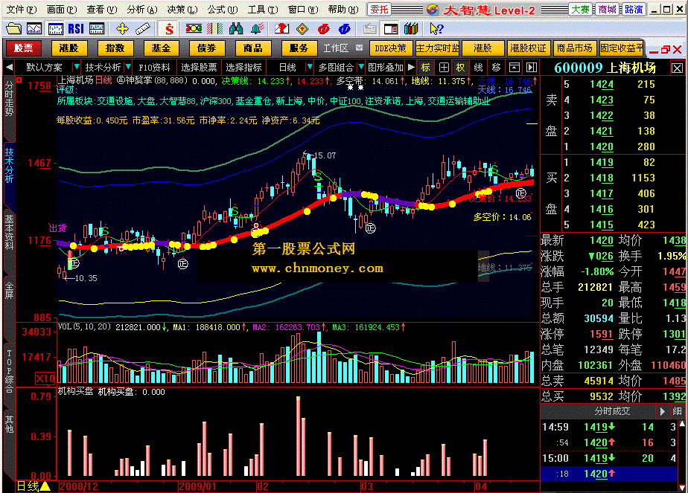Close the 600009 quote panel X box
This screenshot has width=688, height=493.
(677, 68)
